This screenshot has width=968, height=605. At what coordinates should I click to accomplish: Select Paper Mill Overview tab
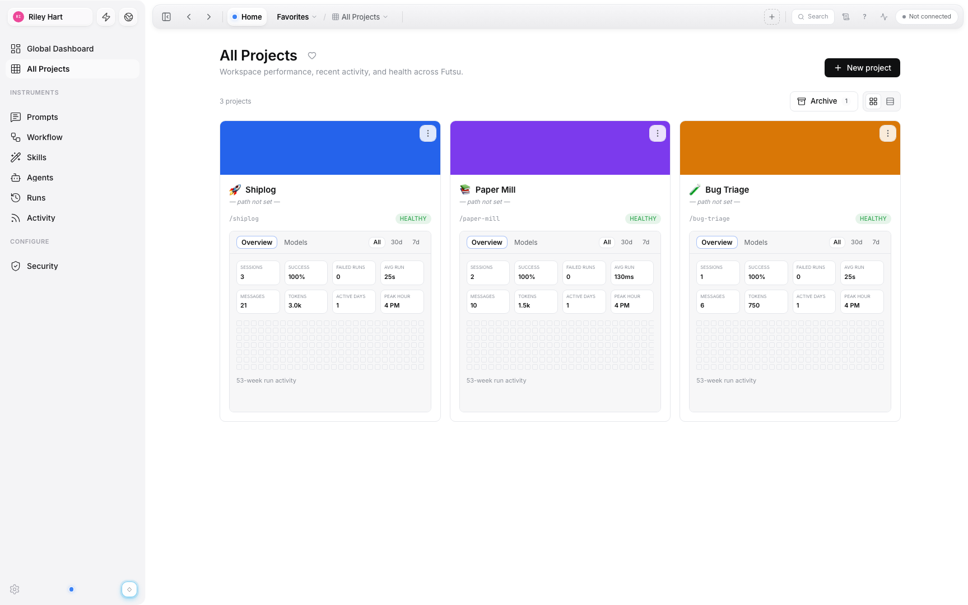tap(487, 243)
